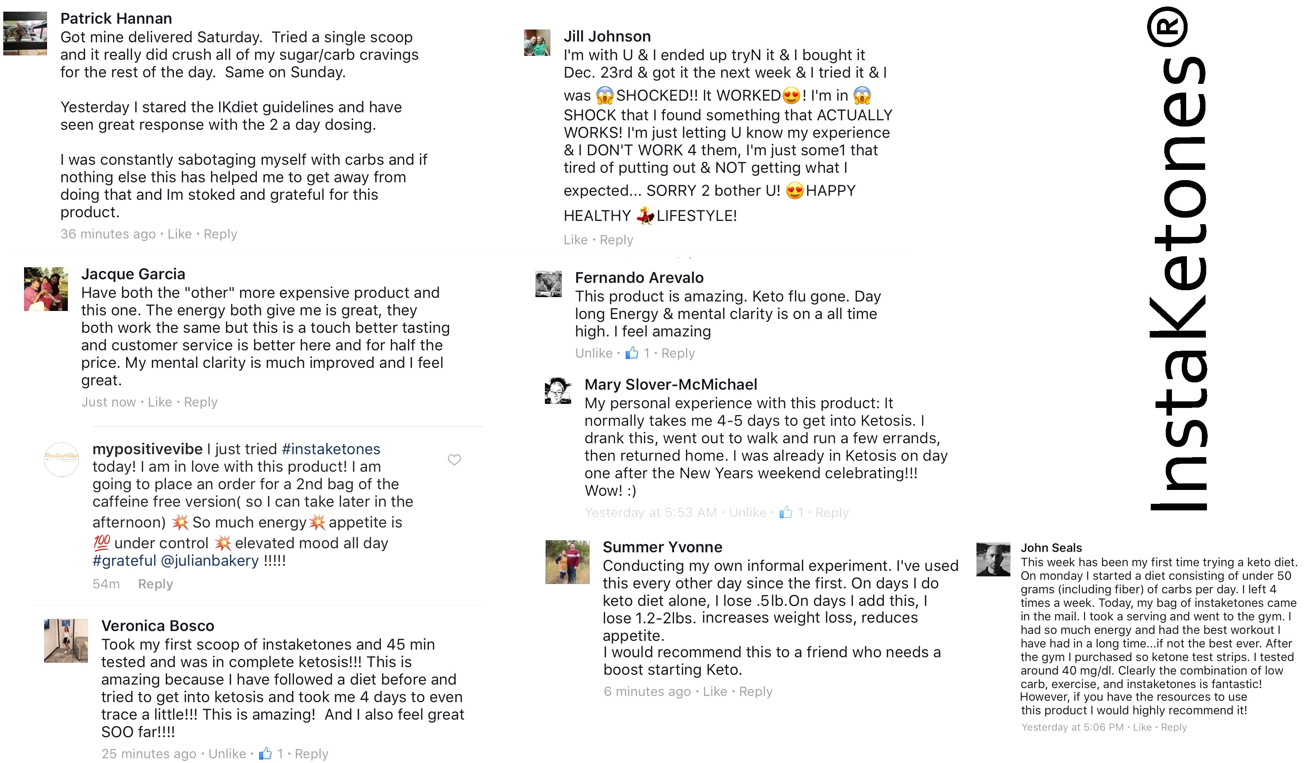Viewport: 1312px width, 763px height.
Task: Reply to Jill Johnson's comment
Action: (x=616, y=240)
